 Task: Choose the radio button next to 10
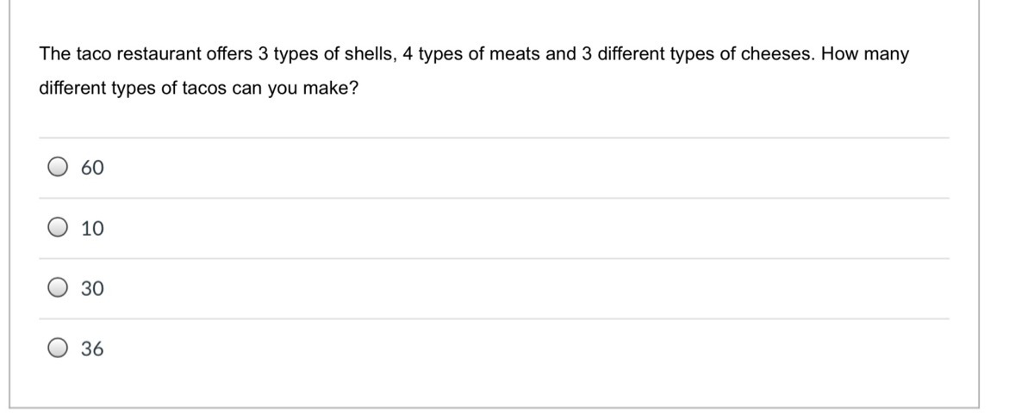pos(58,228)
